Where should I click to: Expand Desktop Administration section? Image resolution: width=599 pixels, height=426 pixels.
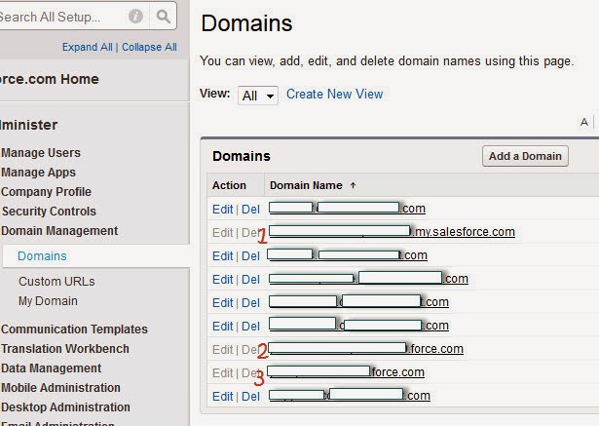click(x=65, y=407)
